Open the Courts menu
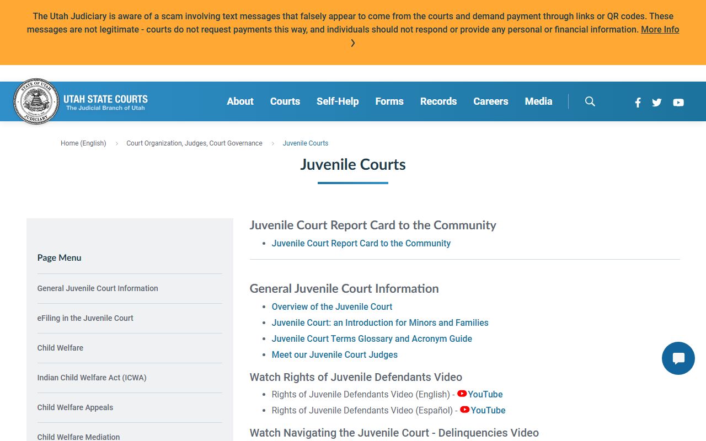 (285, 101)
